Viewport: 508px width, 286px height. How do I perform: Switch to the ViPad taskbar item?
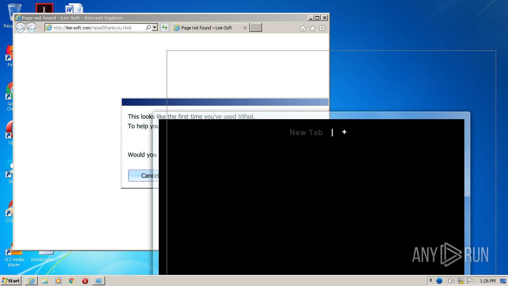(99, 281)
